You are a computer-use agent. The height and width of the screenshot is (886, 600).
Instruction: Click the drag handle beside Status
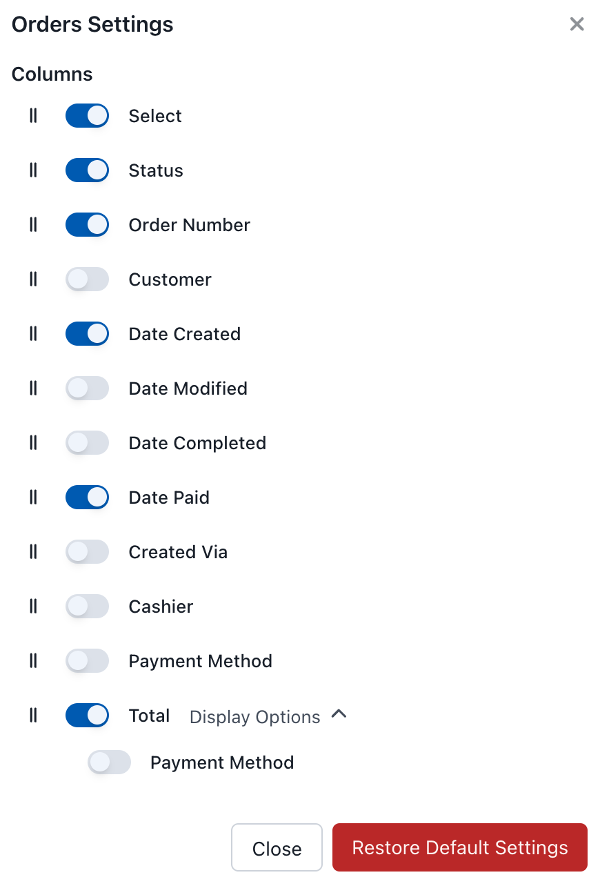click(33, 170)
